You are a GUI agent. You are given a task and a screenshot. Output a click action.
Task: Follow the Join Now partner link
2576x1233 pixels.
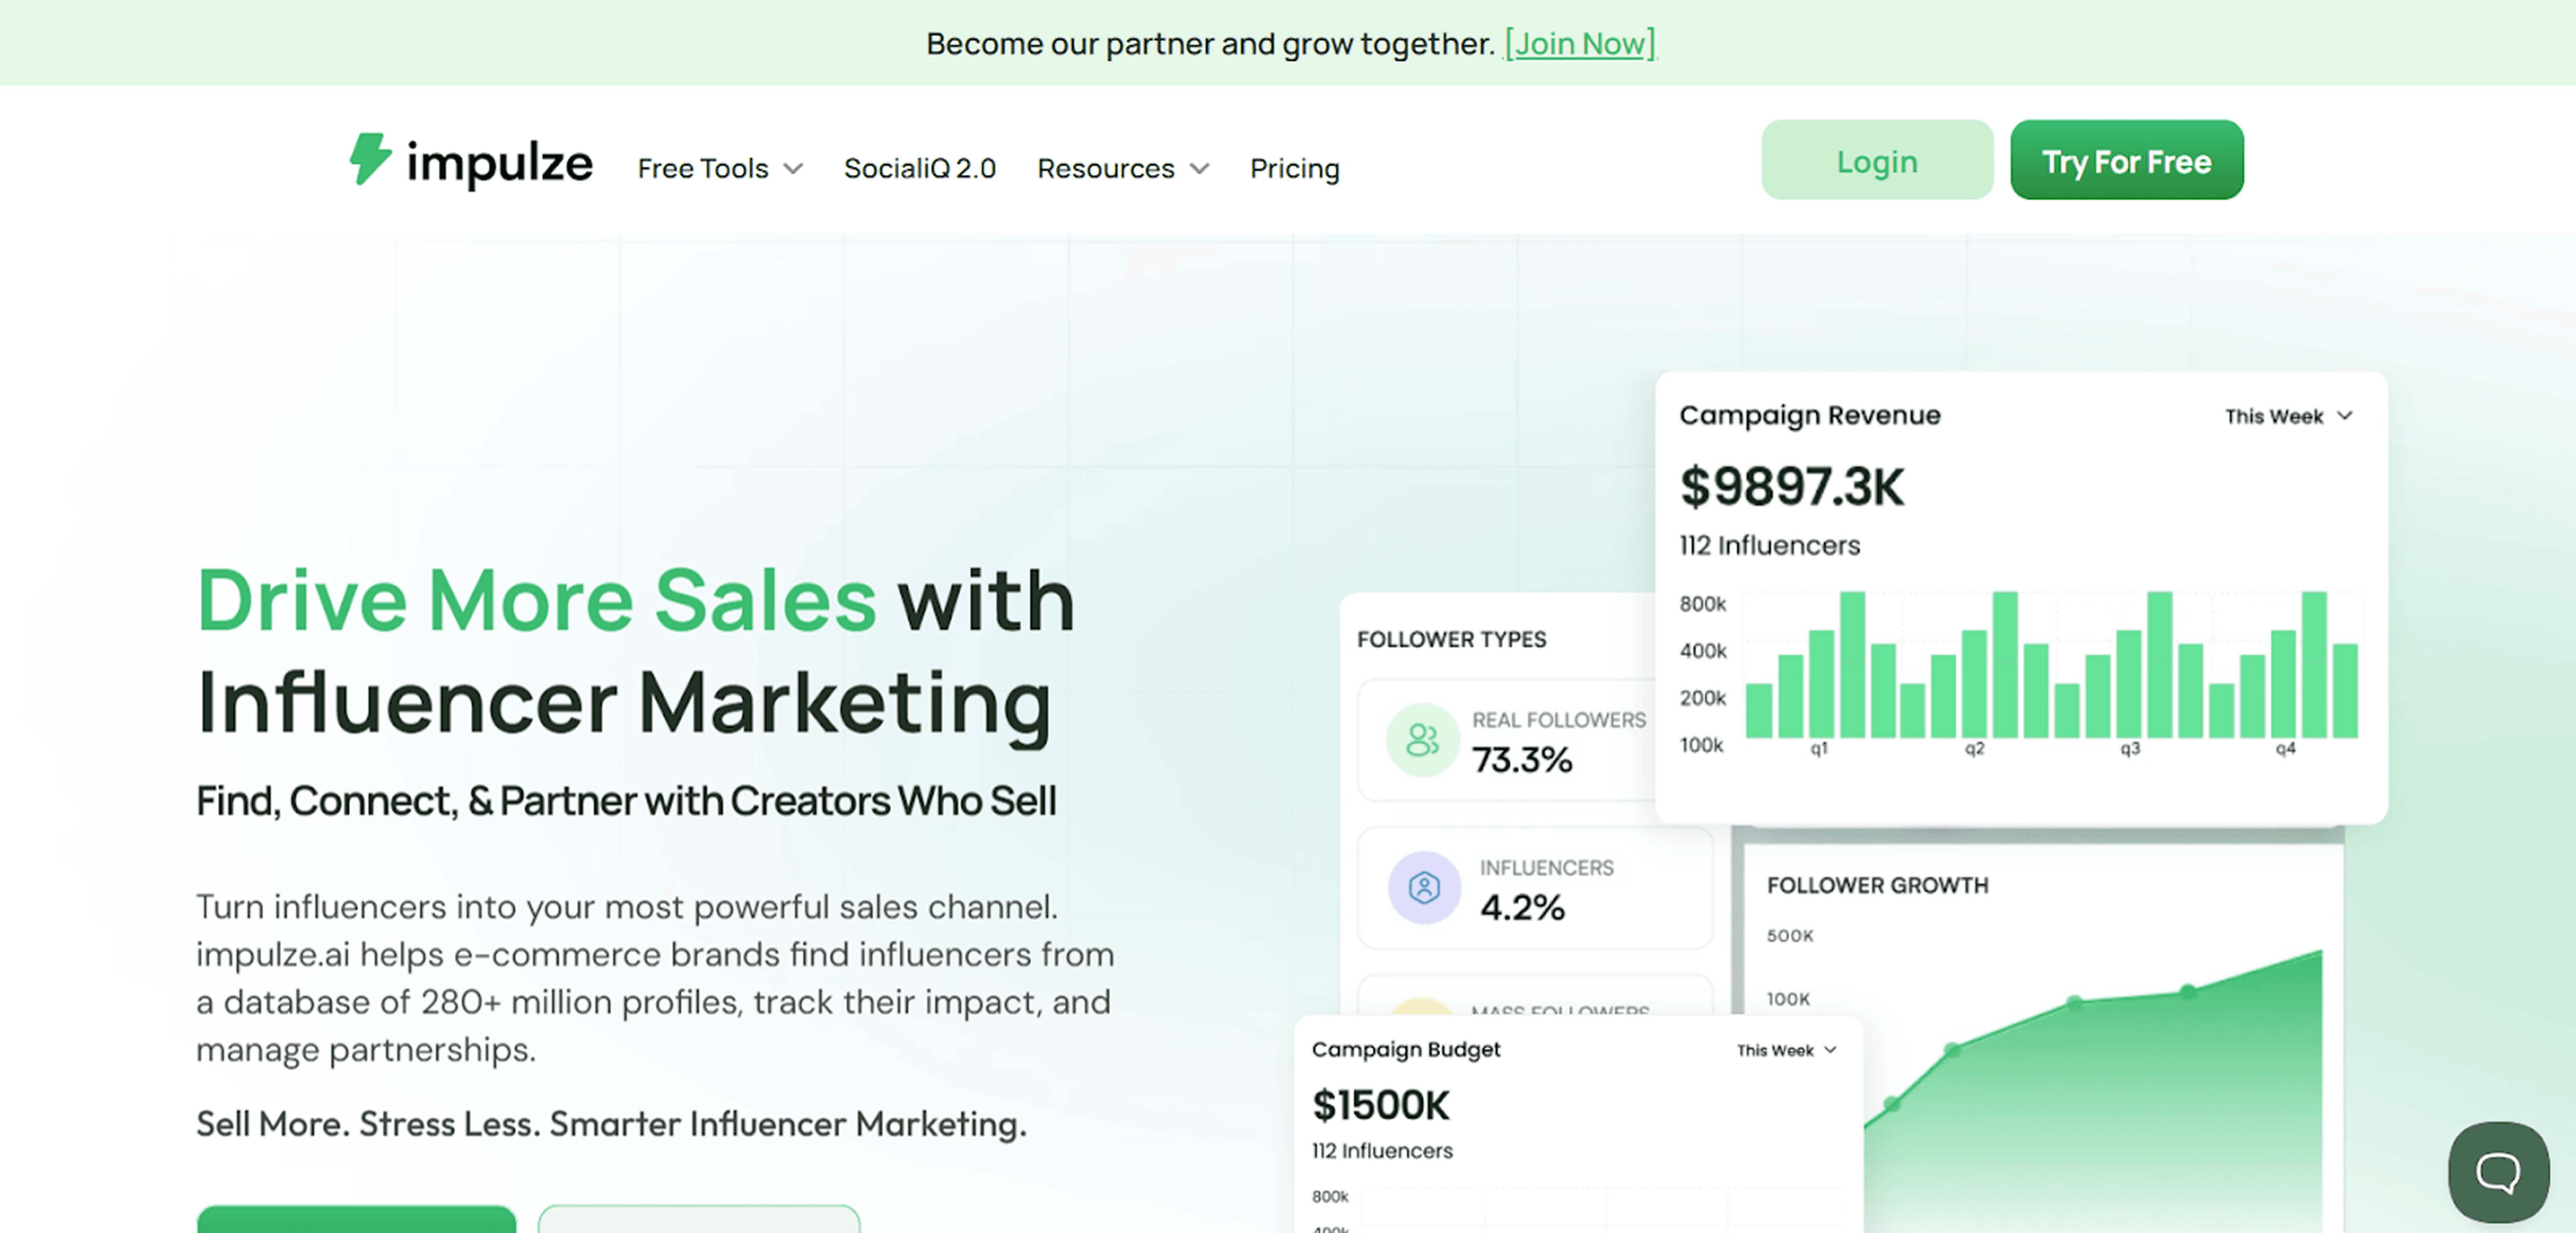pyautogui.click(x=1579, y=43)
